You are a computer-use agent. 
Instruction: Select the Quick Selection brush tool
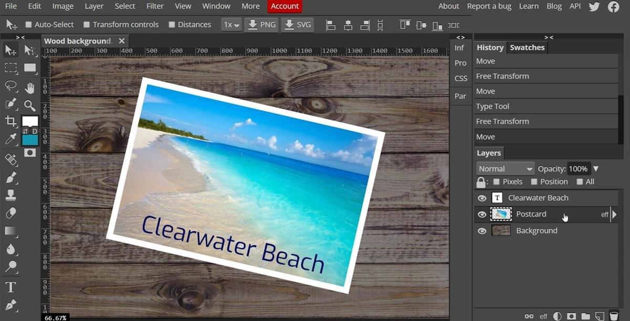pyautogui.click(x=10, y=103)
